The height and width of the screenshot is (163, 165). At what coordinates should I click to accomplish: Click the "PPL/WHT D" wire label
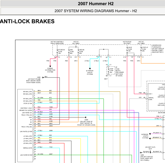[157, 133]
